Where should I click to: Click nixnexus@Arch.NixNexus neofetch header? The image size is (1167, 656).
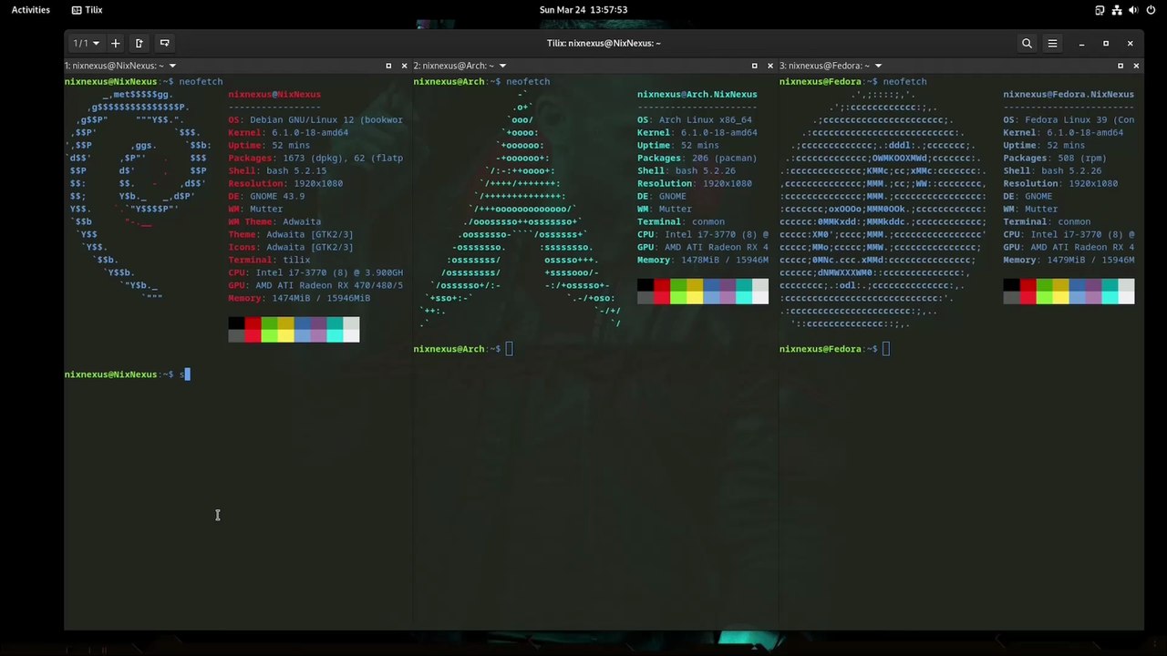click(697, 94)
